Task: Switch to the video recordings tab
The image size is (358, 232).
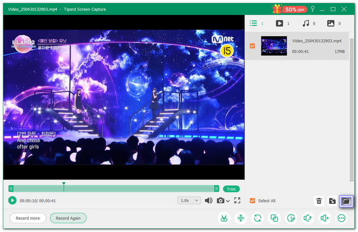Action: [x=279, y=24]
